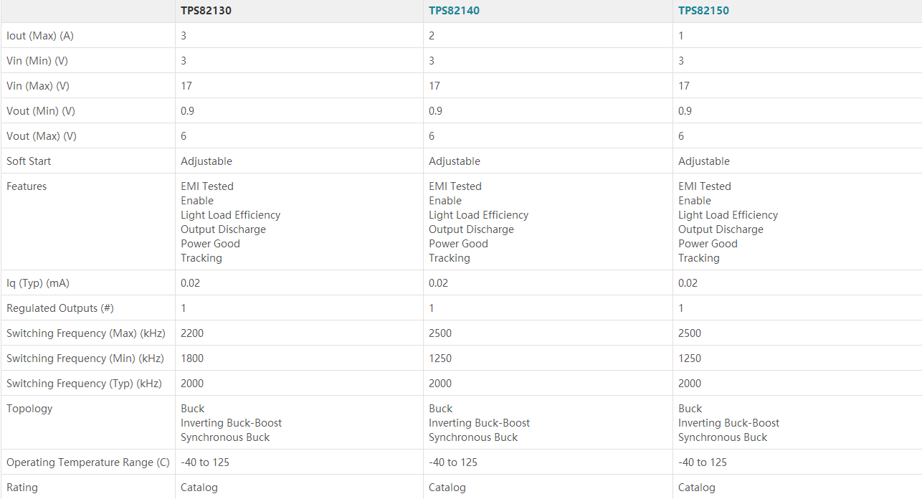Select the Iout (Max) (A) row label
This screenshot has width=922, height=499.
(40, 36)
